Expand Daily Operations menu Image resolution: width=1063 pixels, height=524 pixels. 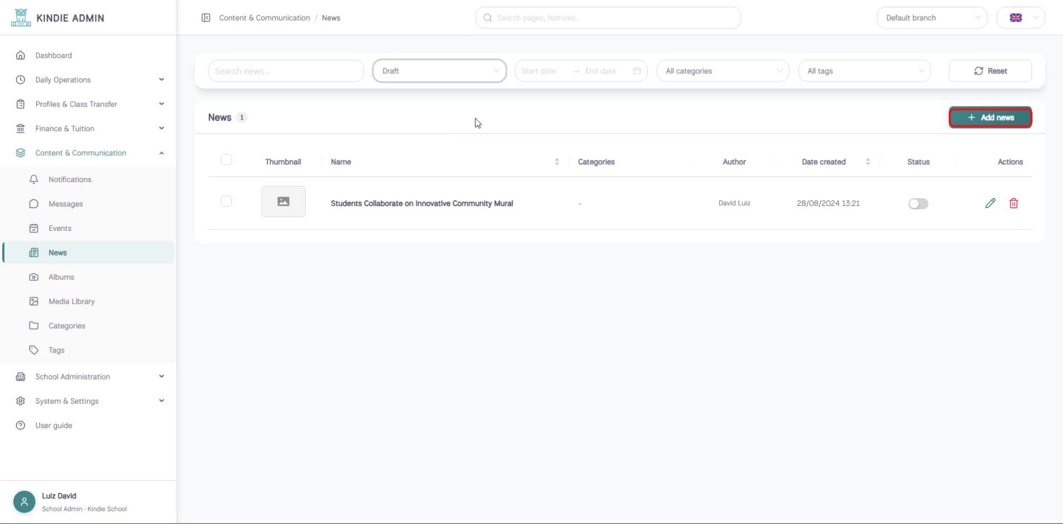[88, 79]
